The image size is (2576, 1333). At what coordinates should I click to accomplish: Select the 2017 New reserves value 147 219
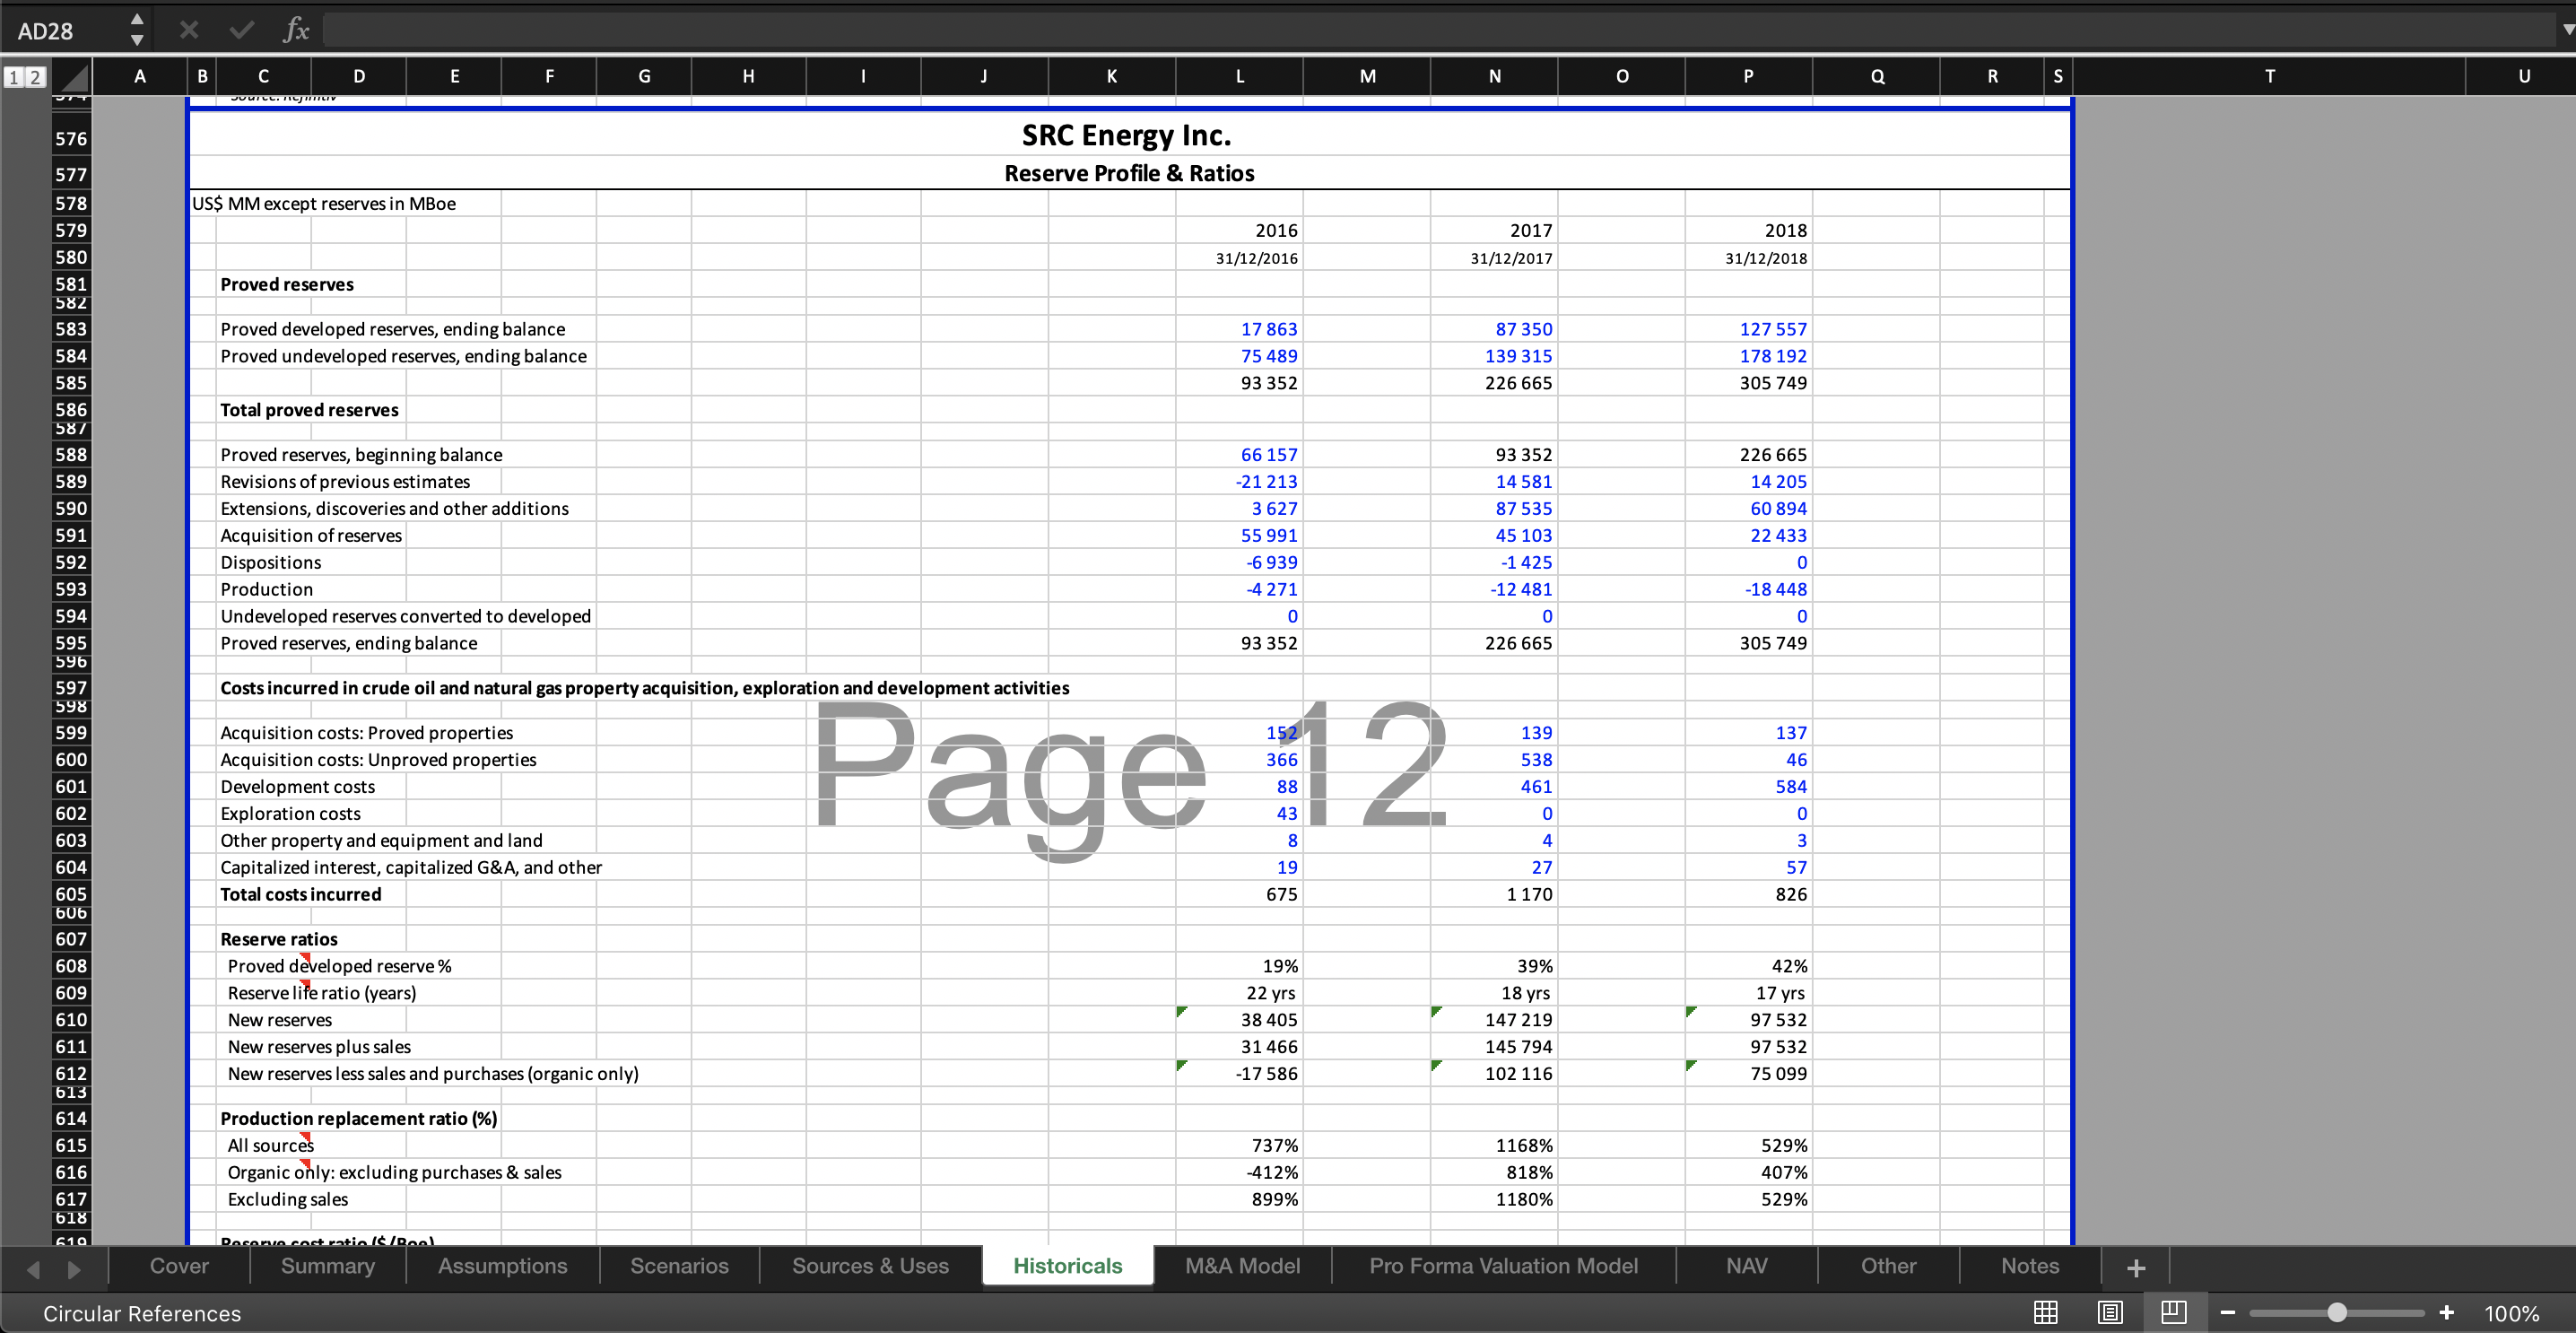[1494, 1020]
